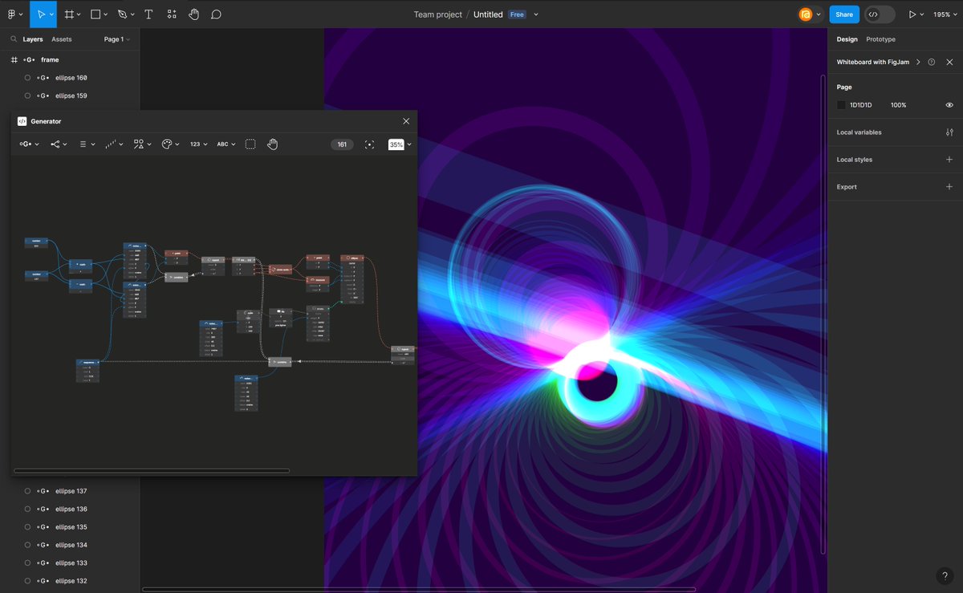This screenshot has height=593, width=963.
Task: Click the center view icon in Generator
Action: [369, 144]
